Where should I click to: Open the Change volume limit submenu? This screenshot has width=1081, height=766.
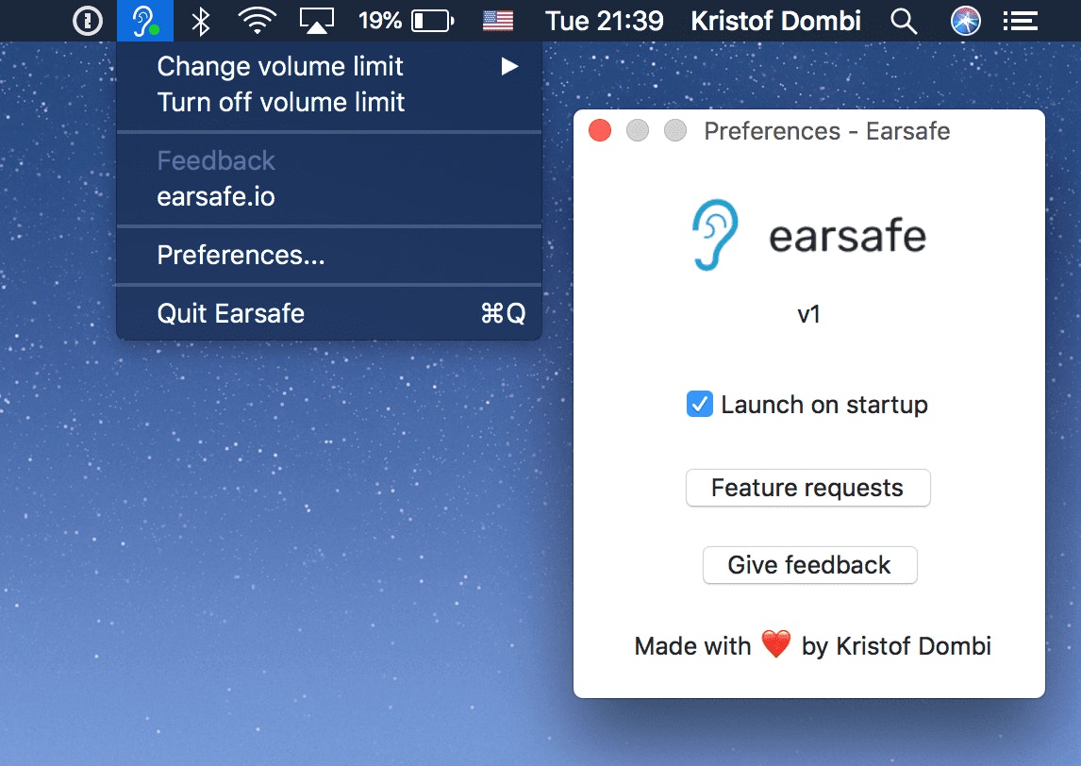click(329, 66)
